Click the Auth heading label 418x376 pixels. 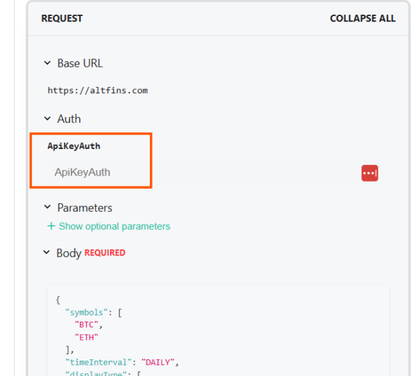coord(69,119)
